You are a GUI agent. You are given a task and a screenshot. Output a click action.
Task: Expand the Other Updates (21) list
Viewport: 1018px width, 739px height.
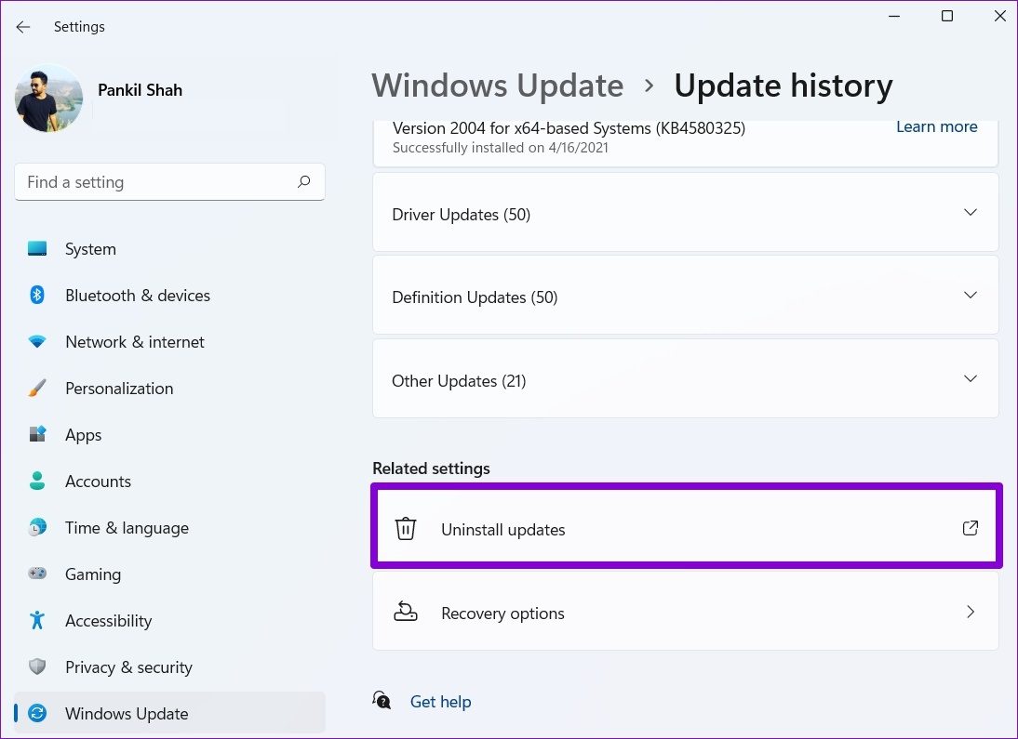[x=970, y=379]
